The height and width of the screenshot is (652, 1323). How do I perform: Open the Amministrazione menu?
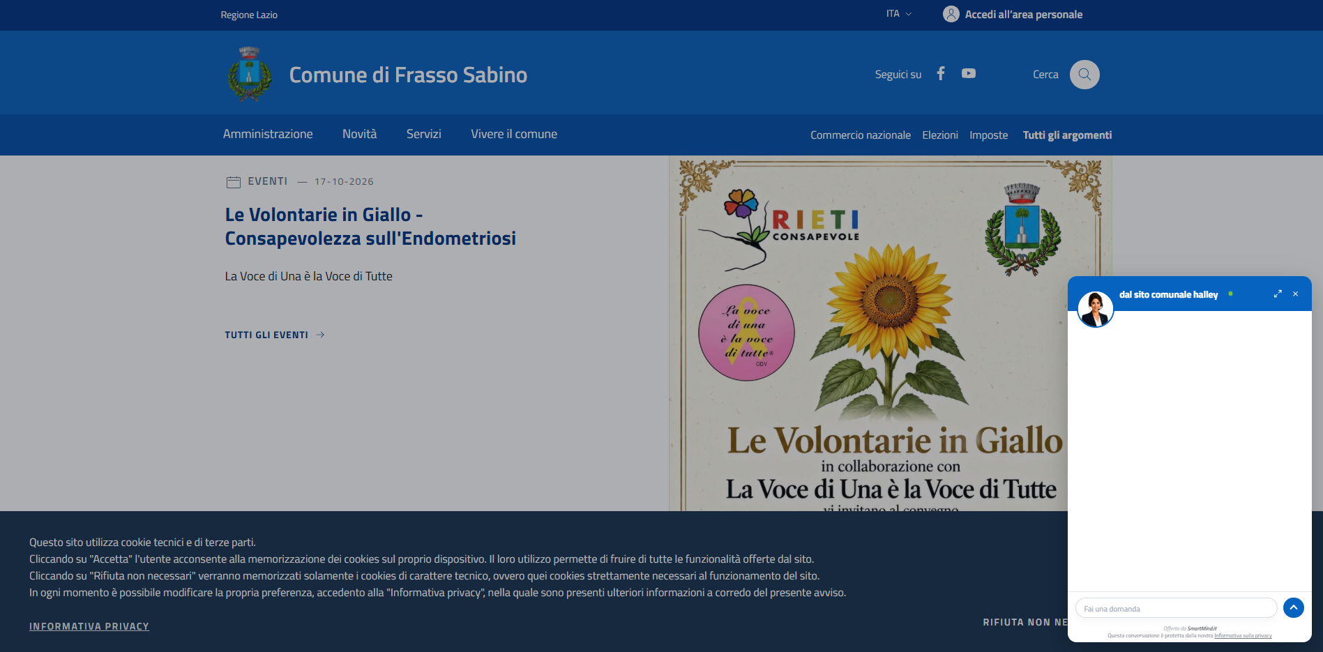point(268,134)
